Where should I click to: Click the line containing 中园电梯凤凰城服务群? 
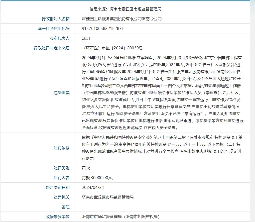162,93
